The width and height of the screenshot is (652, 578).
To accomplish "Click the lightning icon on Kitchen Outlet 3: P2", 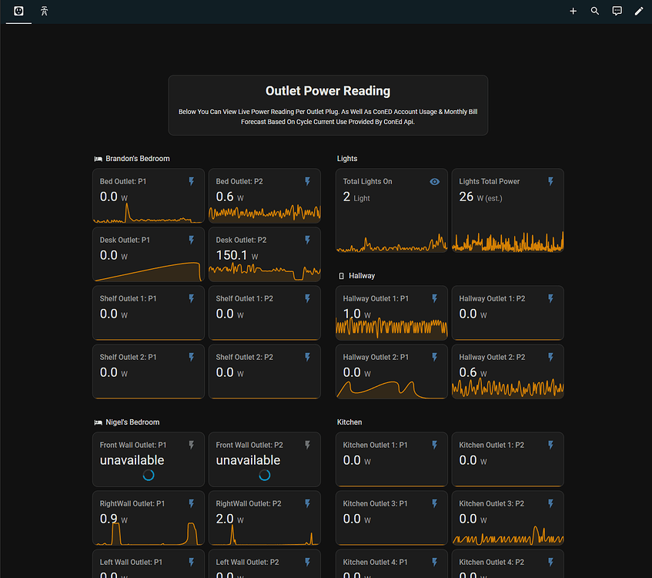I will pyautogui.click(x=550, y=504).
